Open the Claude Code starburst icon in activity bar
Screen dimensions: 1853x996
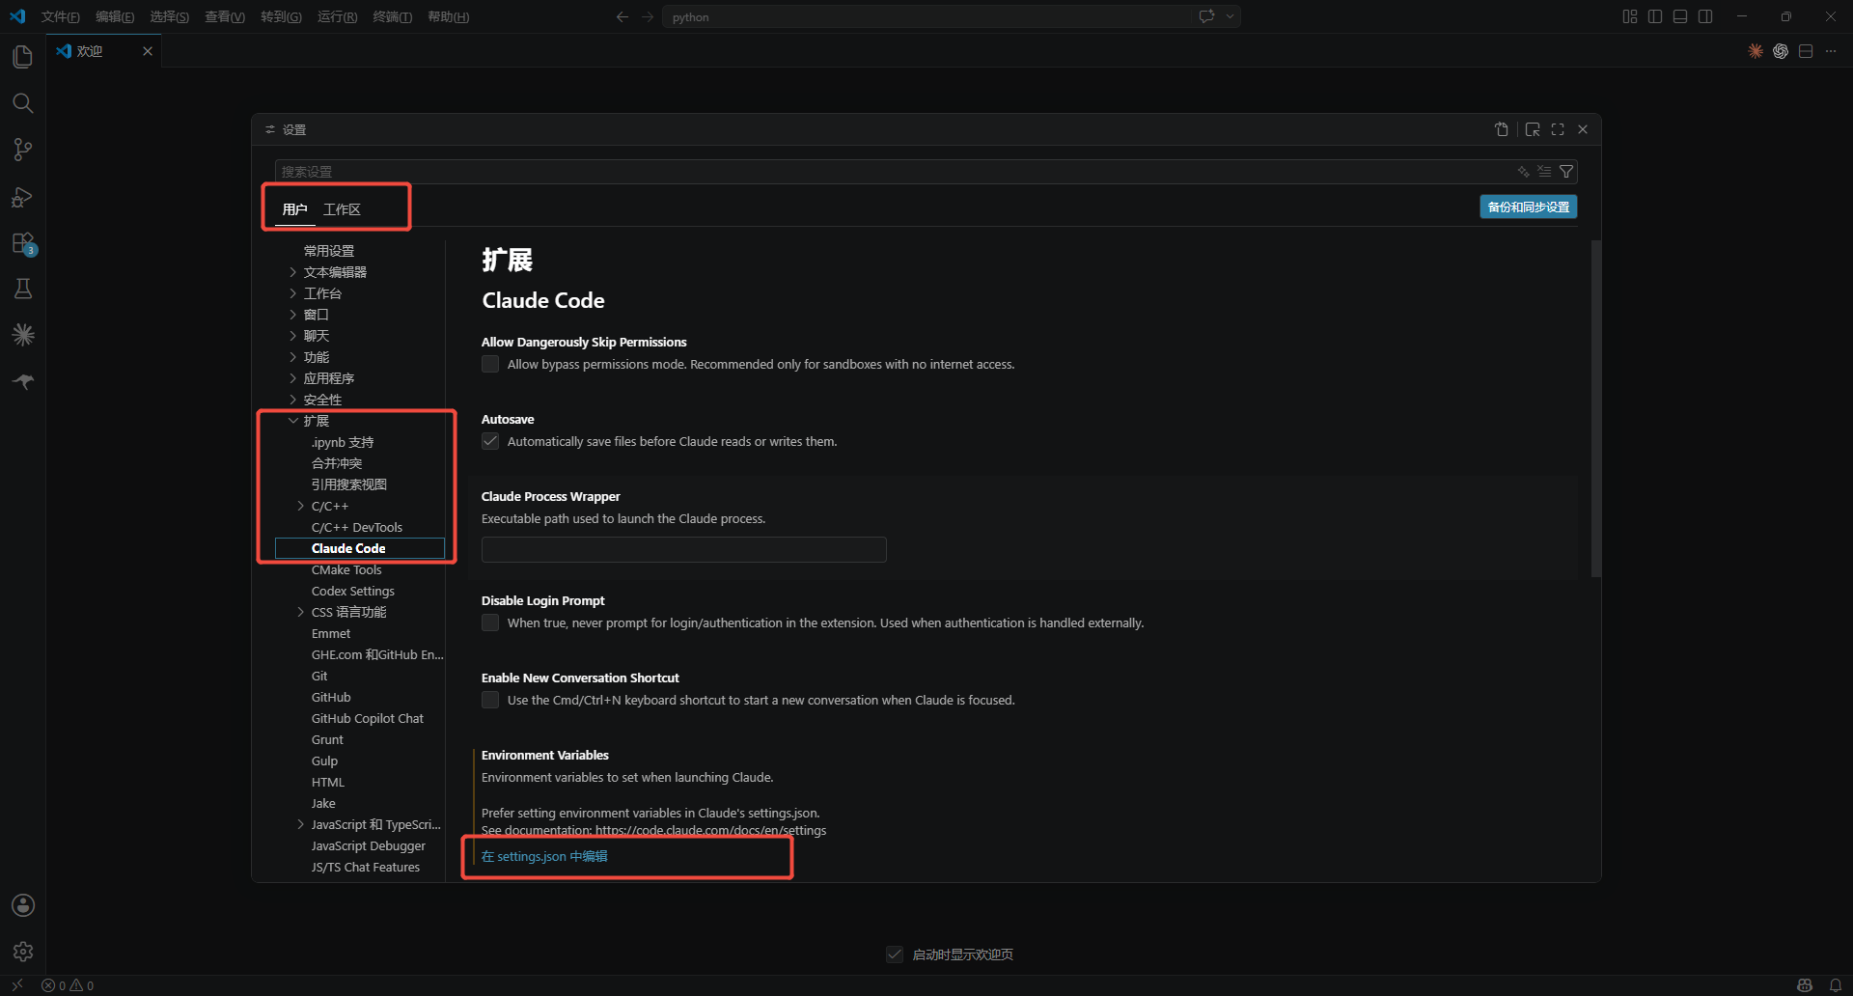[x=22, y=335]
